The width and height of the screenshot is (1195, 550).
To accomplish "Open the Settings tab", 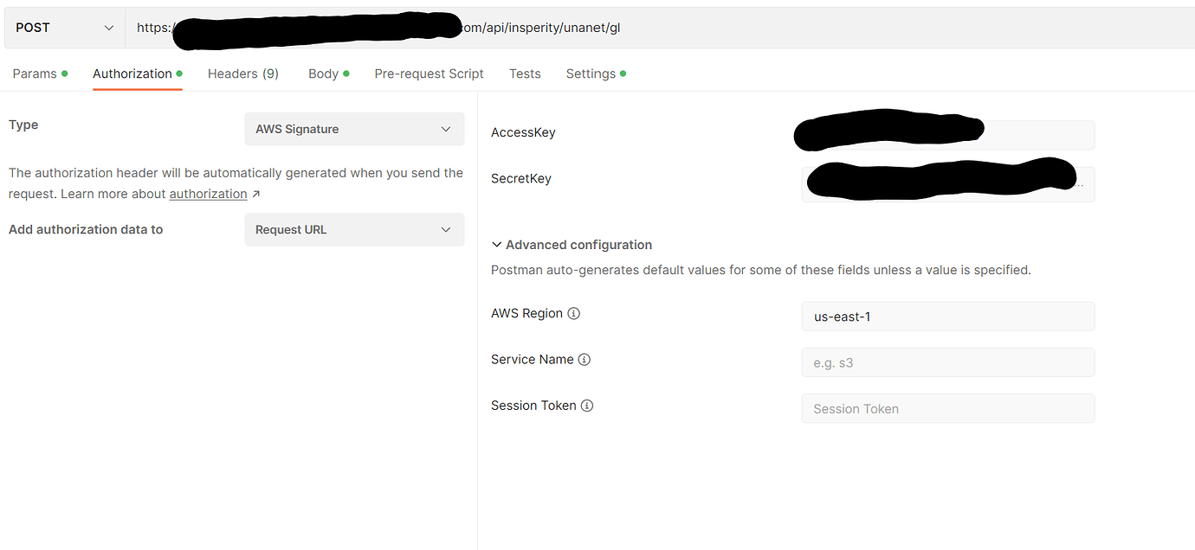I will (591, 74).
